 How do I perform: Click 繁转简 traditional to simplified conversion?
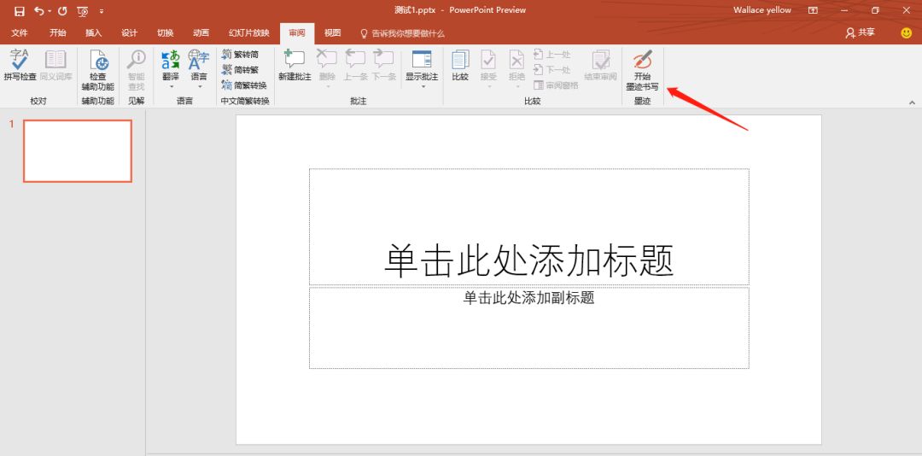tap(240, 55)
